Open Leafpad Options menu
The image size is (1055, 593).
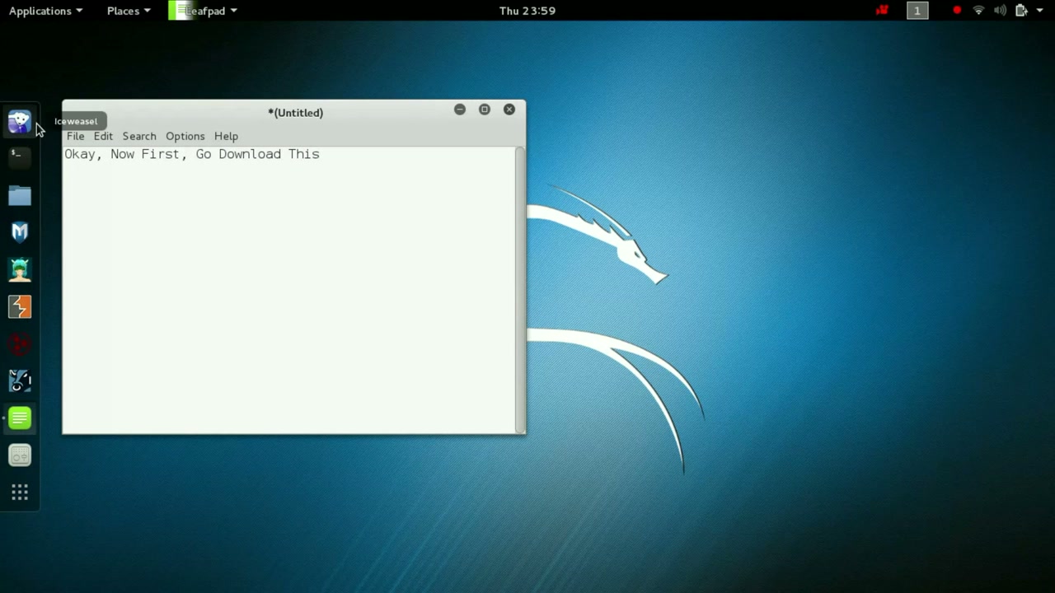185,136
